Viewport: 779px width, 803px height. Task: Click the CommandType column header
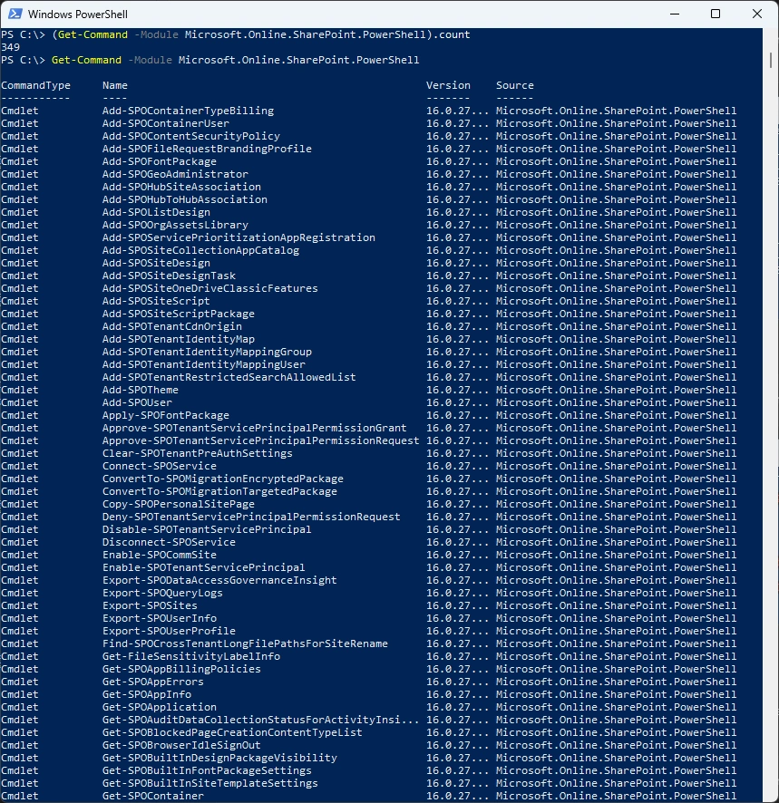pyautogui.click(x=35, y=85)
